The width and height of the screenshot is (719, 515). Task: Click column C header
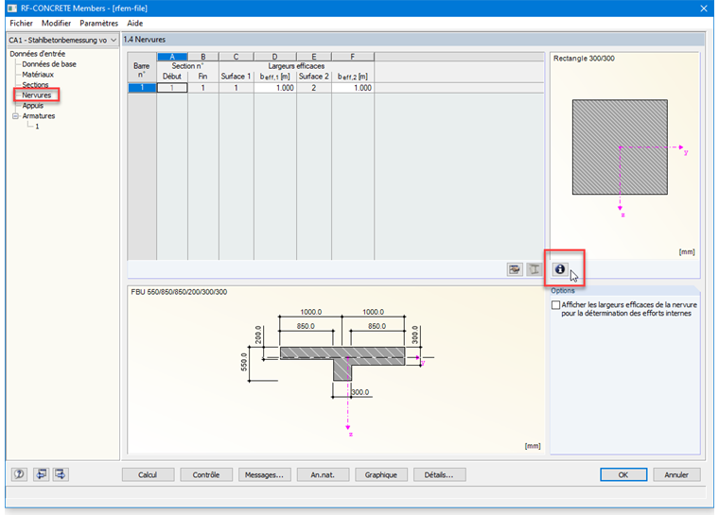click(x=237, y=57)
